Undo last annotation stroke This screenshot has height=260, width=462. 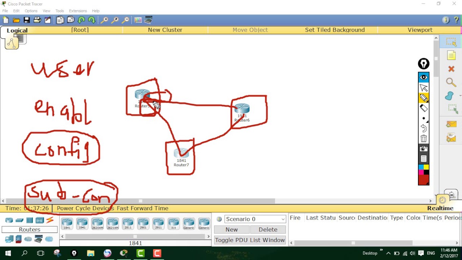(424, 128)
